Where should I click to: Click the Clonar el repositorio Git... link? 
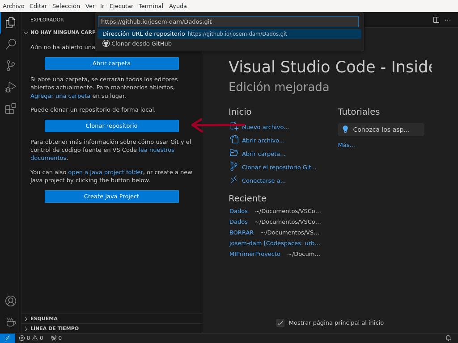pyautogui.click(x=279, y=167)
